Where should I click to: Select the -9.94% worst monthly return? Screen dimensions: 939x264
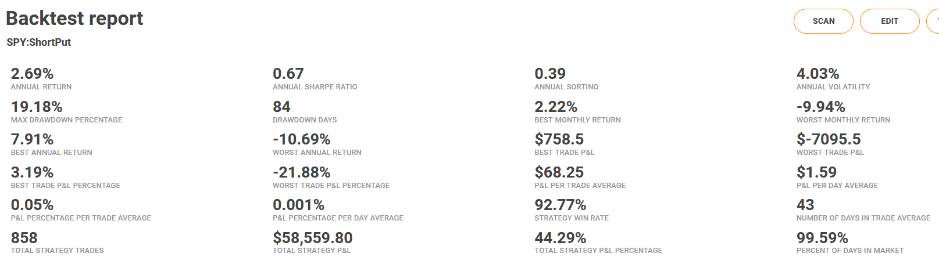tap(821, 107)
